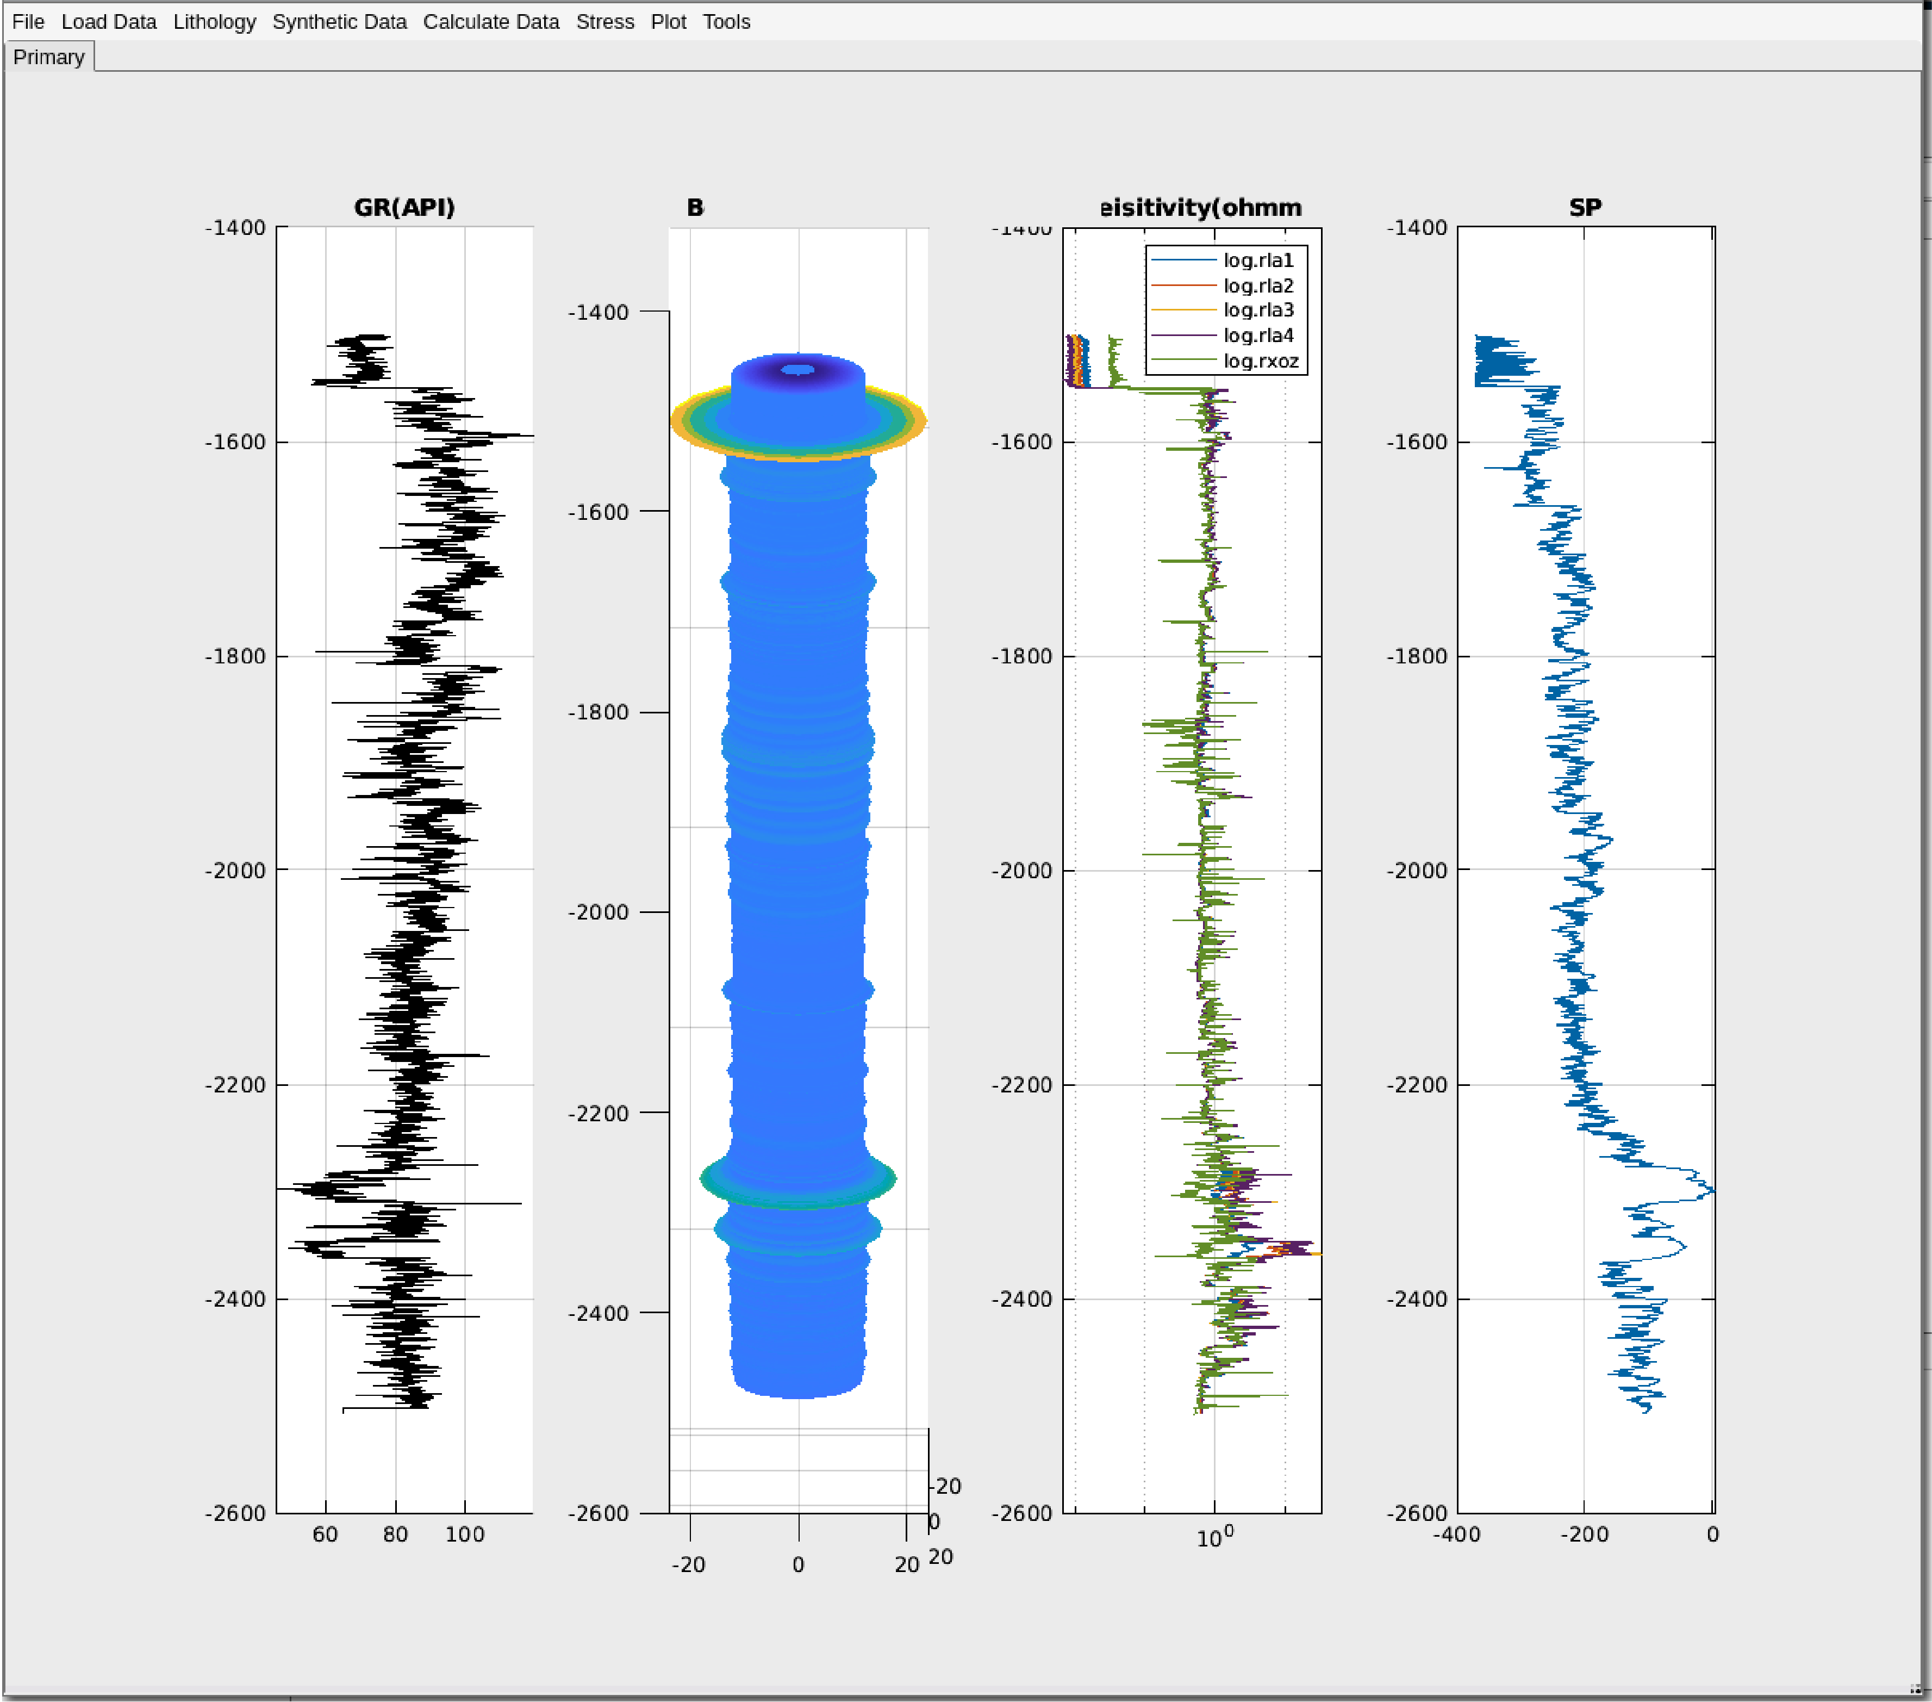The height and width of the screenshot is (1702, 1932).
Task: Select the Primary tab
Action: coord(49,57)
